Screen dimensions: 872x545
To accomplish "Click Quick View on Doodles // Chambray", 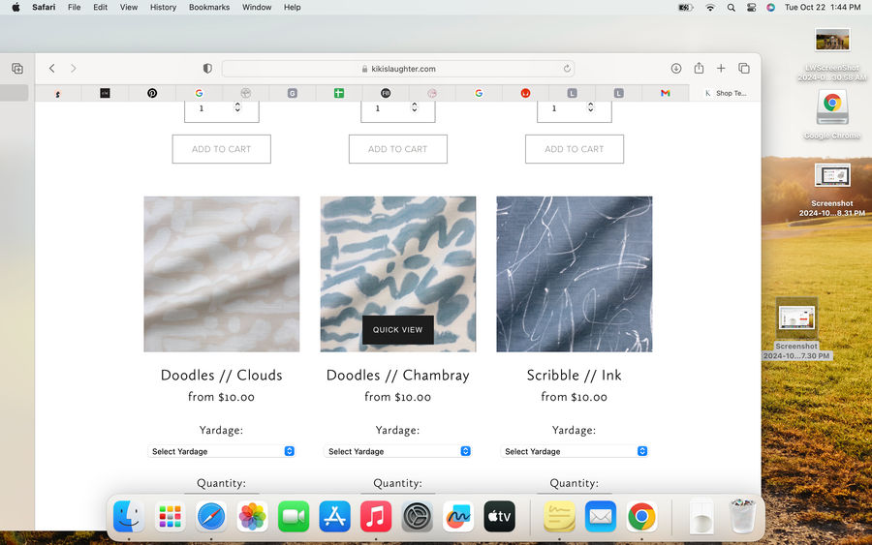I will (x=398, y=330).
